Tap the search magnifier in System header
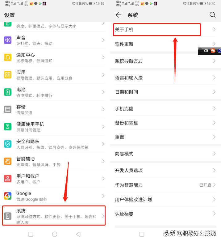The image size is (221, 241). pos(213,15)
